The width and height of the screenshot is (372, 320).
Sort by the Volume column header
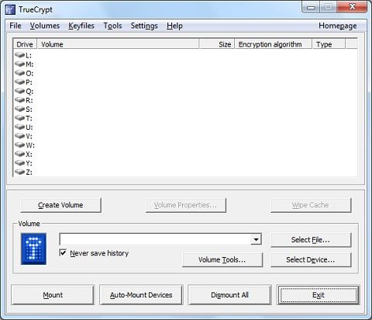119,44
